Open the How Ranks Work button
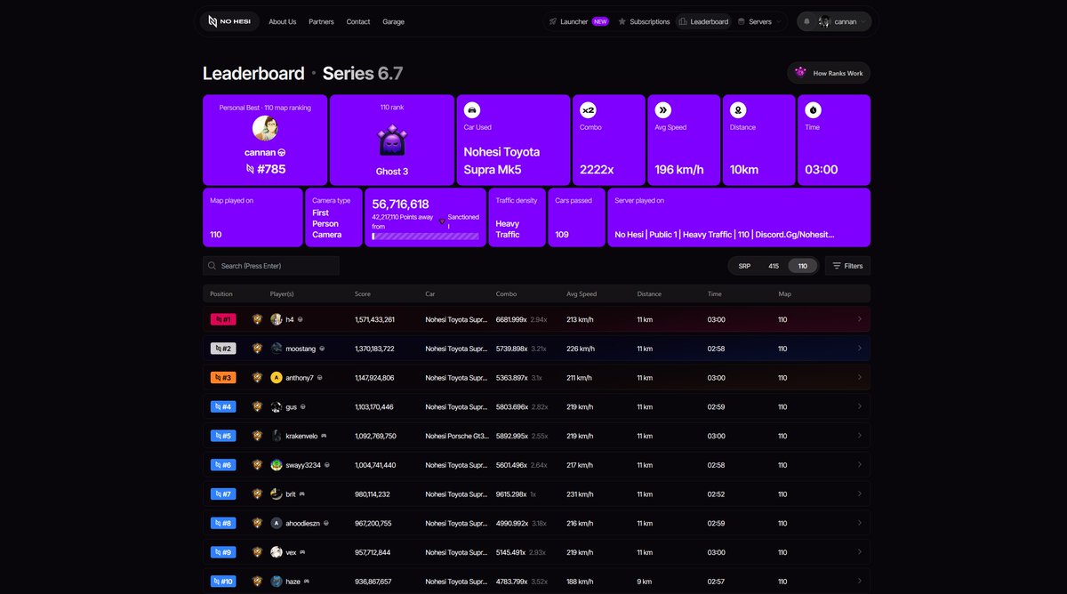Screen dimensions: 1067x594 tap(829, 73)
